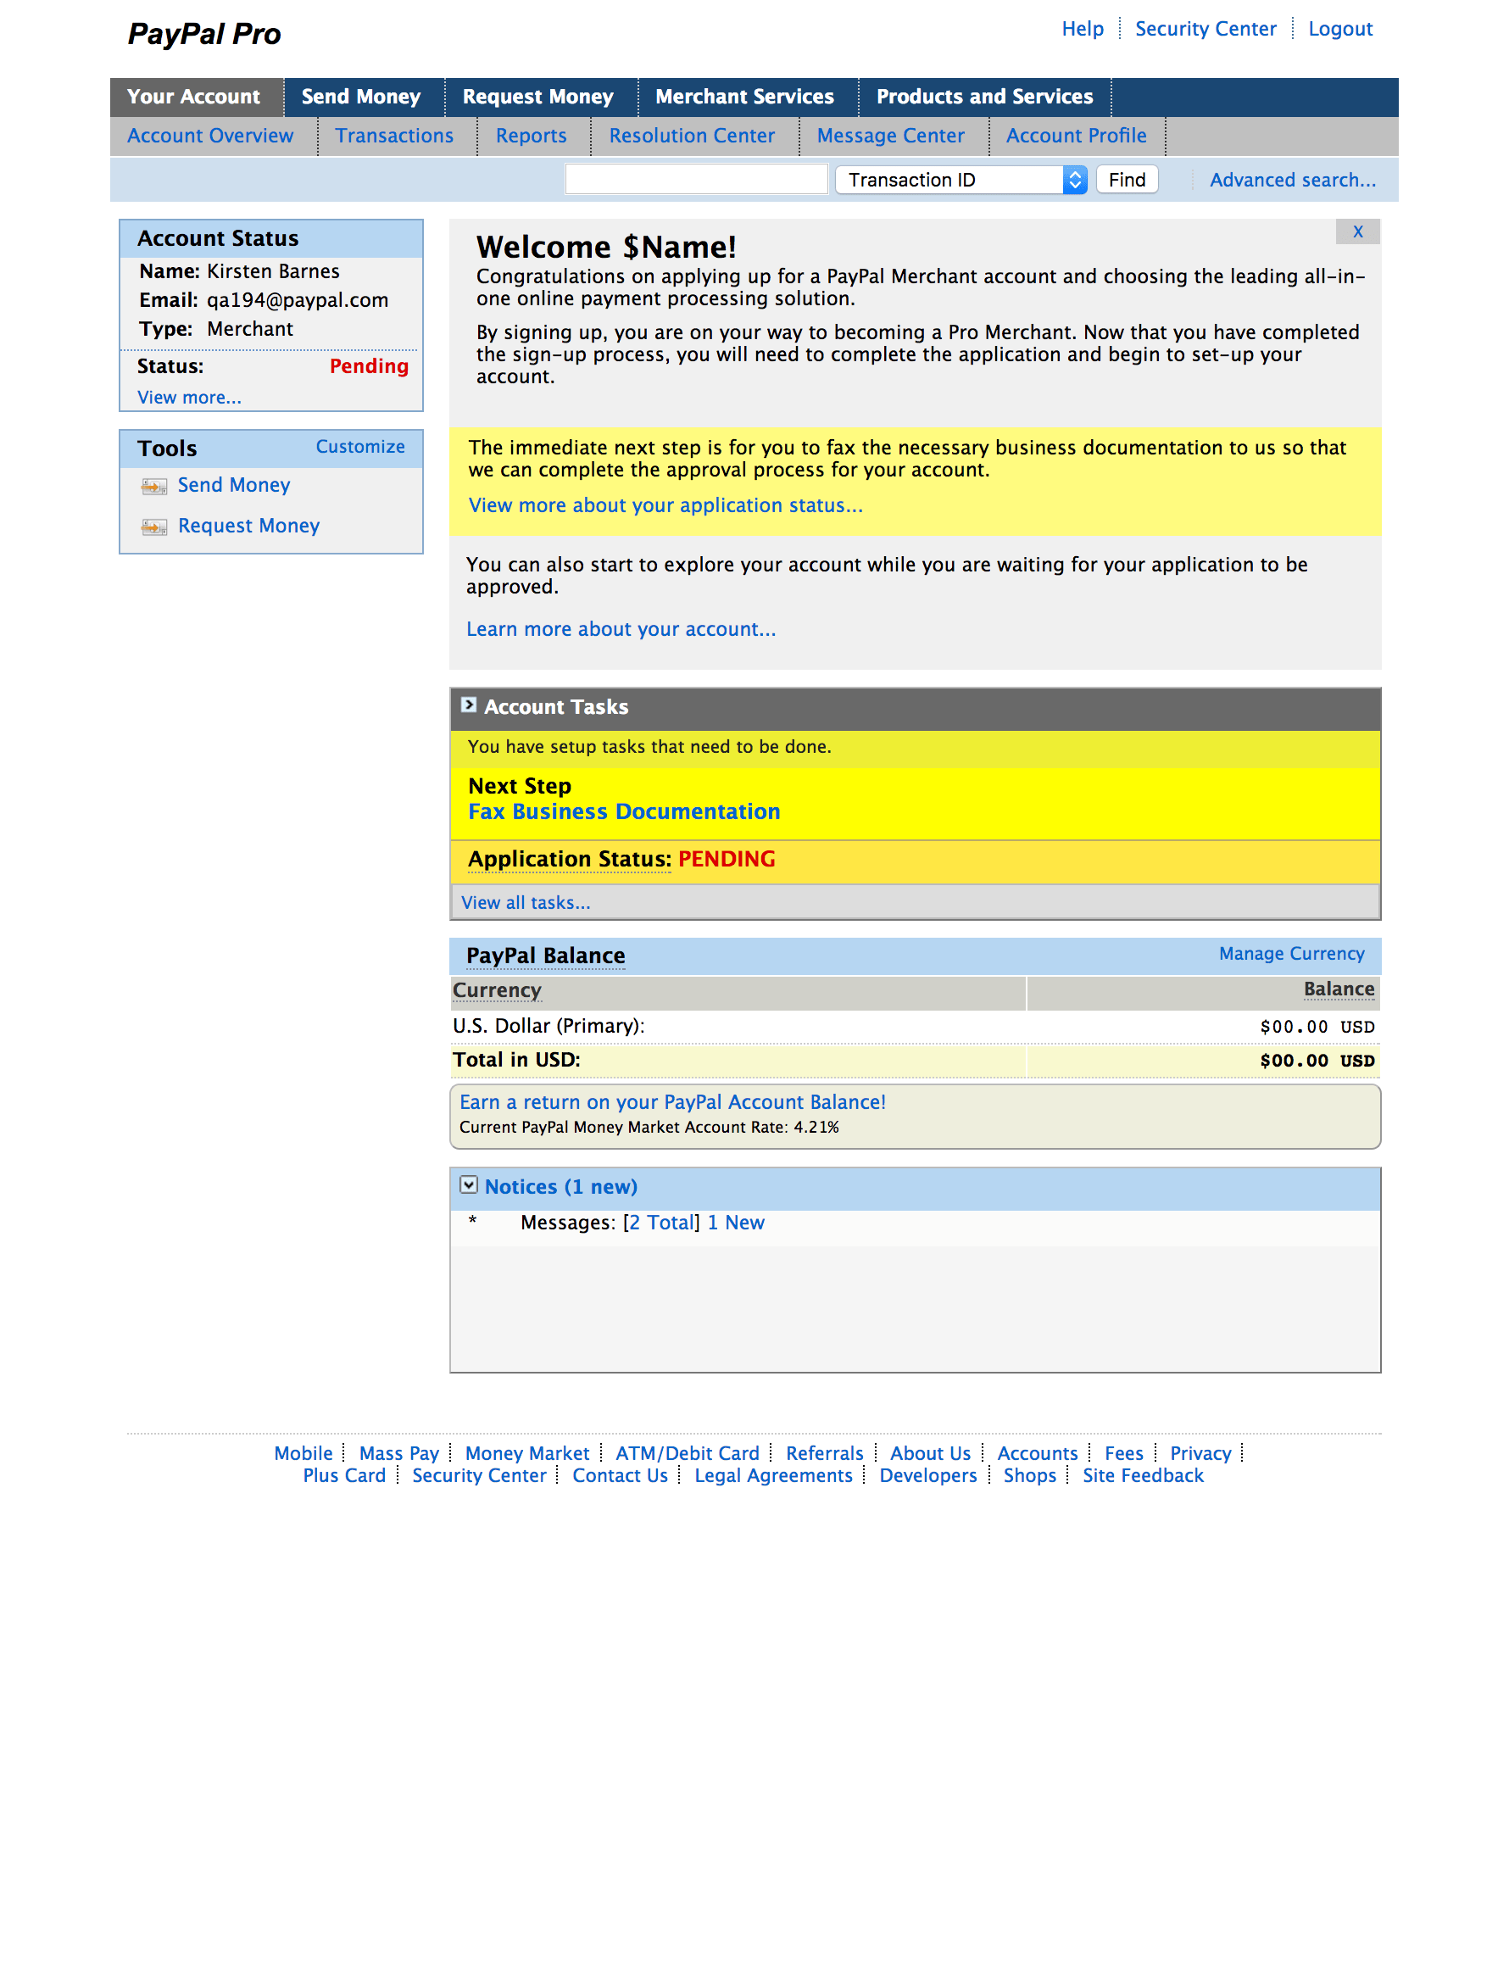Open Advanced search link
This screenshot has width=1509, height=1967.
coord(1292,180)
